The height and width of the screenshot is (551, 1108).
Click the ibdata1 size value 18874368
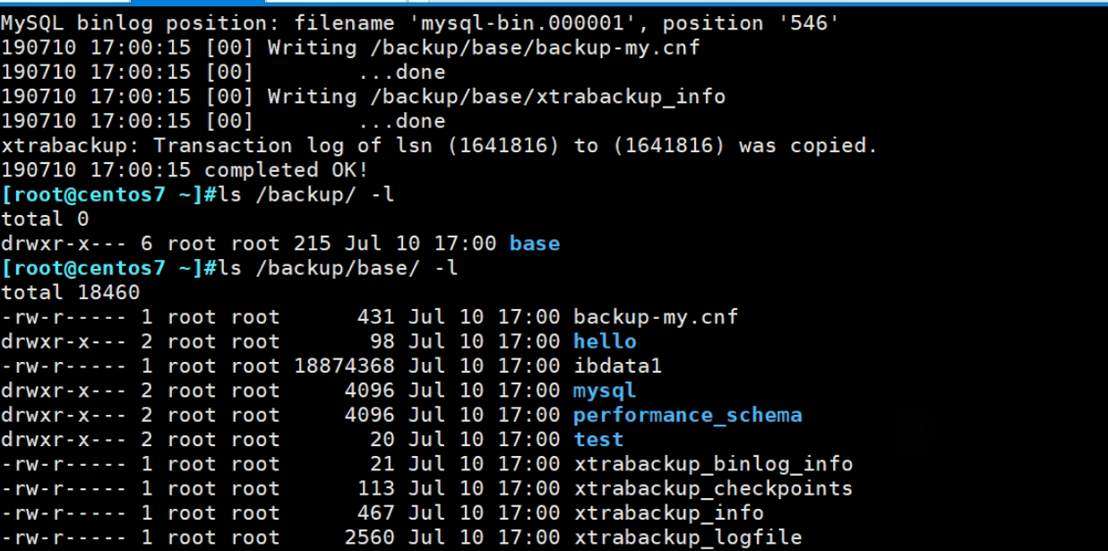point(344,366)
